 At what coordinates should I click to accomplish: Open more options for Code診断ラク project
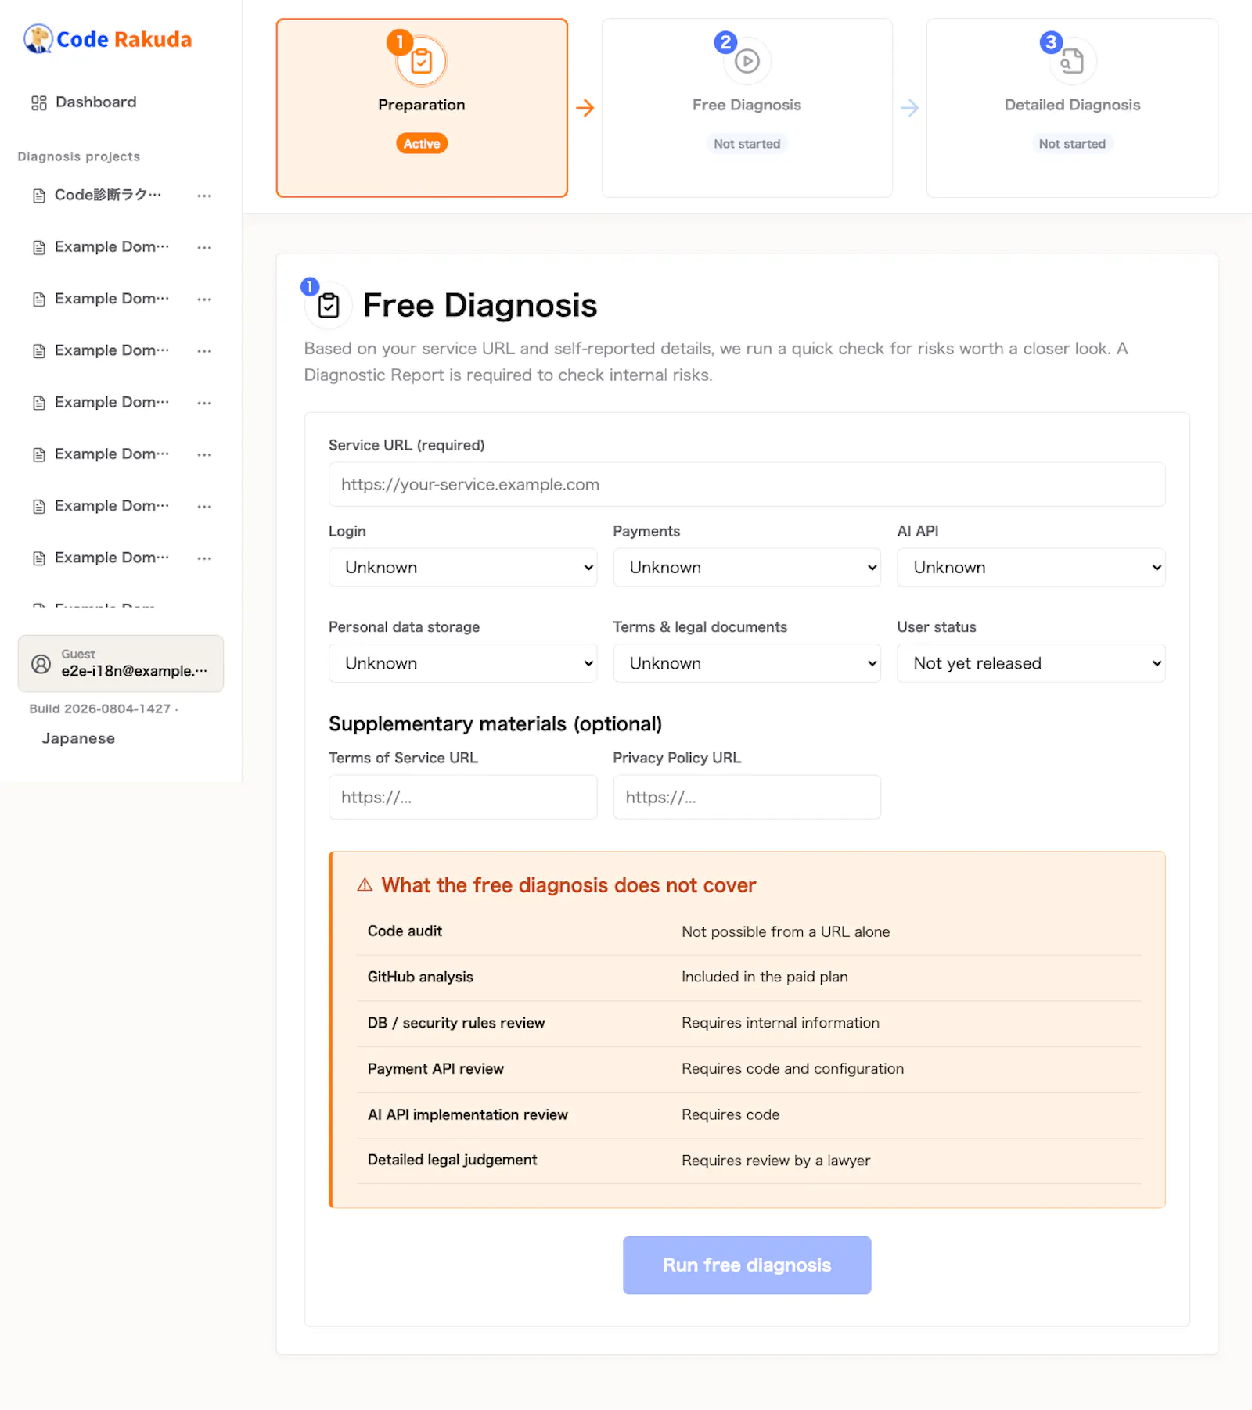coord(204,196)
